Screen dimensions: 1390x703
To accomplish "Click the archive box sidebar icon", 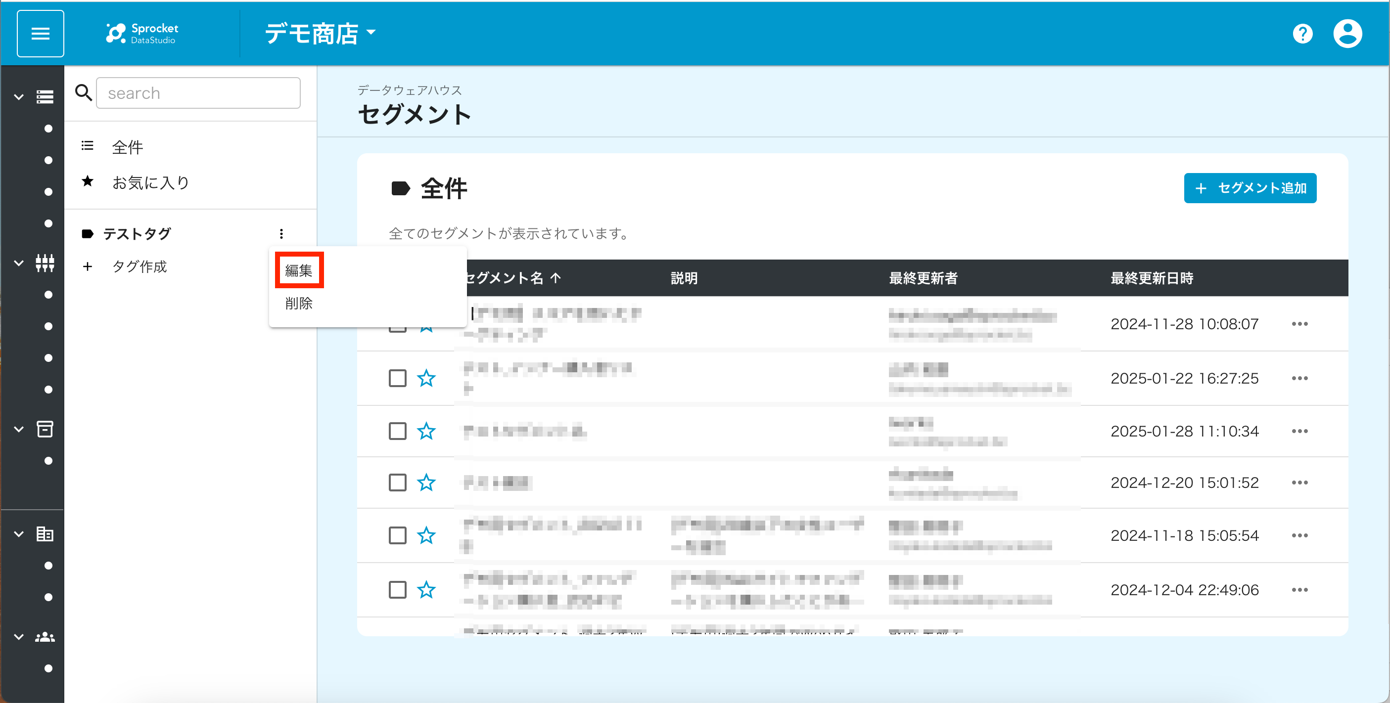I will tap(45, 429).
